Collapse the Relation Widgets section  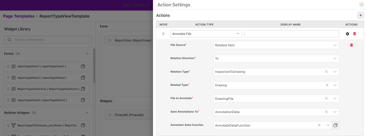[87, 113]
